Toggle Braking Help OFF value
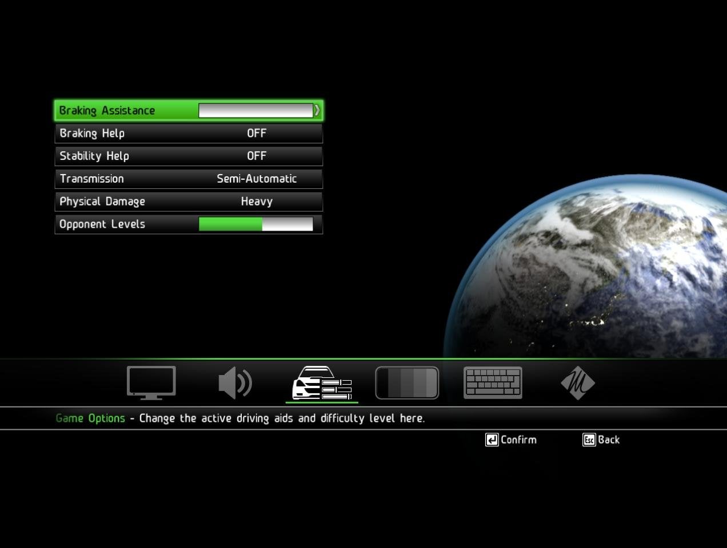Screen dimensions: 727x548 click(x=257, y=133)
